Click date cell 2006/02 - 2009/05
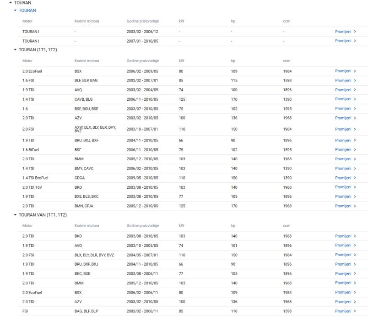Viewport: 368px width, 316px height. pyautogui.click(x=142, y=71)
